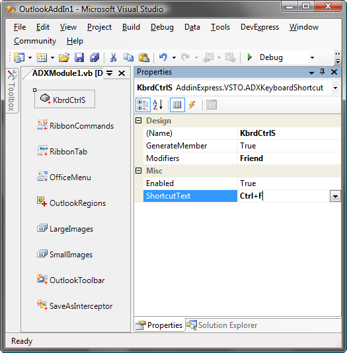This screenshot has height=353, width=347.
Task: Open the Tools menu
Action: 220,27
